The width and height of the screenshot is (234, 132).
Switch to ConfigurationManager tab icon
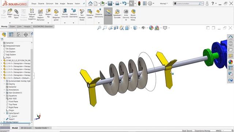19,34
